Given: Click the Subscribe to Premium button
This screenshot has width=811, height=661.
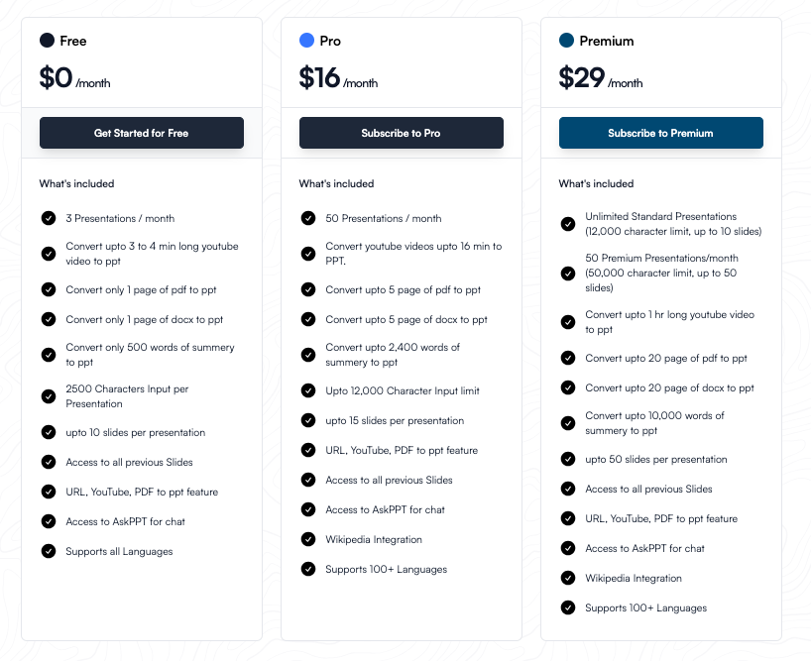Looking at the screenshot, I should 660,133.
